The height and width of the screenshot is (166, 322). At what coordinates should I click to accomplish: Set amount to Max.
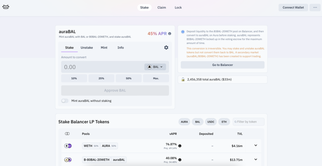pyautogui.click(x=156, y=78)
